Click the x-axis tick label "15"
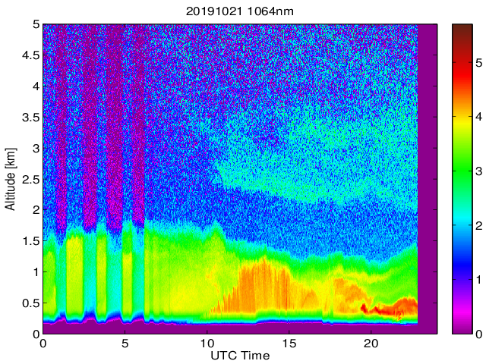 coord(289,344)
